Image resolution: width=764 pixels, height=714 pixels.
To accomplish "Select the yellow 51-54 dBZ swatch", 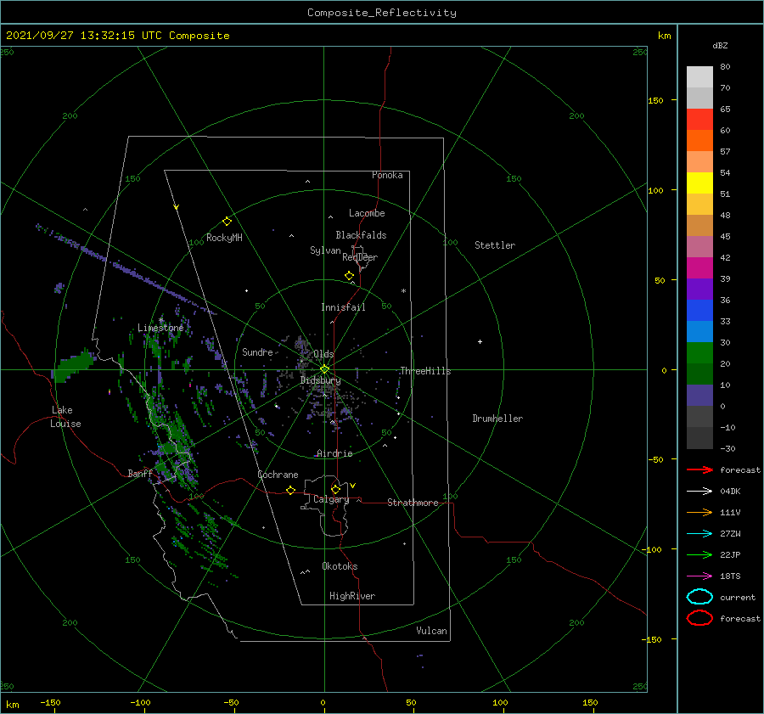I will tap(699, 183).
